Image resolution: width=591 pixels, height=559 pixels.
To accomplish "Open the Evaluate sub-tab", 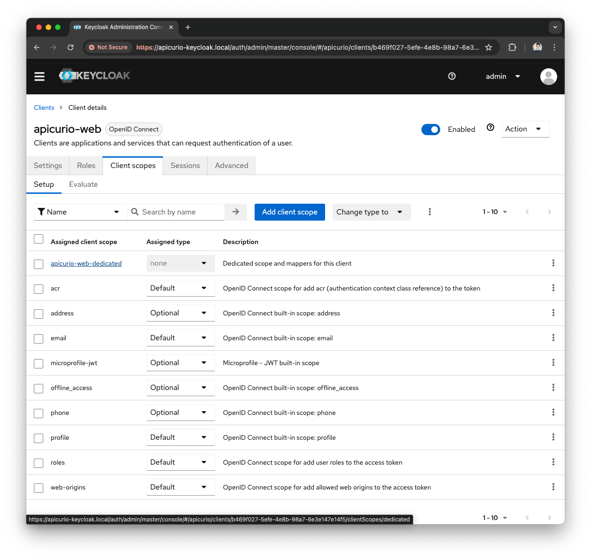I will tap(83, 184).
